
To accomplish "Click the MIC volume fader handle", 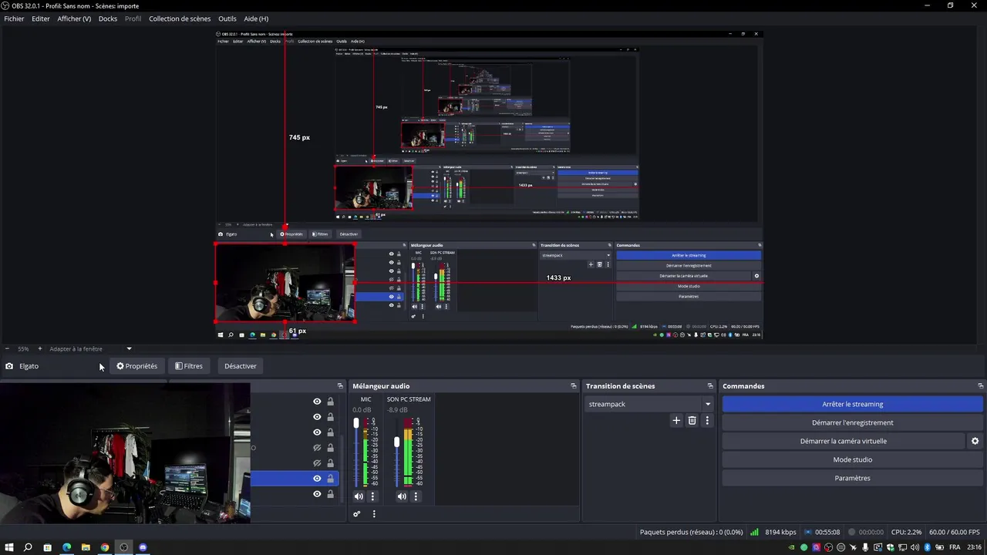I will 356,423.
